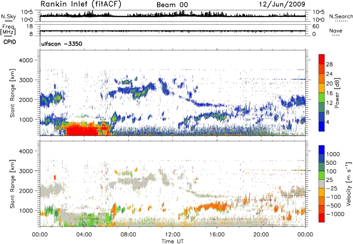Screen dimensions: 353x244
Task: Click the 'Rankin Inlet (fitACF)' title text
Action: (81, 4)
